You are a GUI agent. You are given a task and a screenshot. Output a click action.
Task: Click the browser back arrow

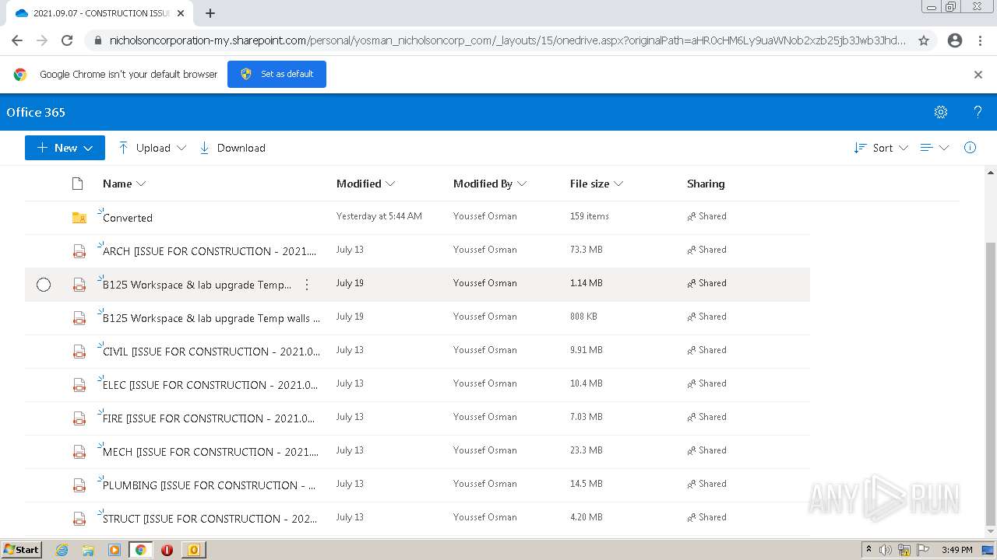click(x=17, y=40)
